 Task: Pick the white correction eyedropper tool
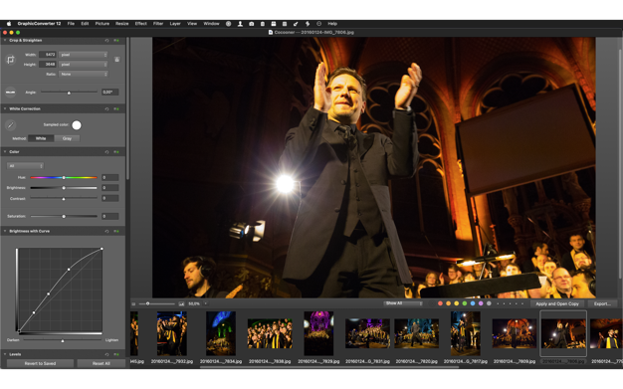[x=11, y=125]
